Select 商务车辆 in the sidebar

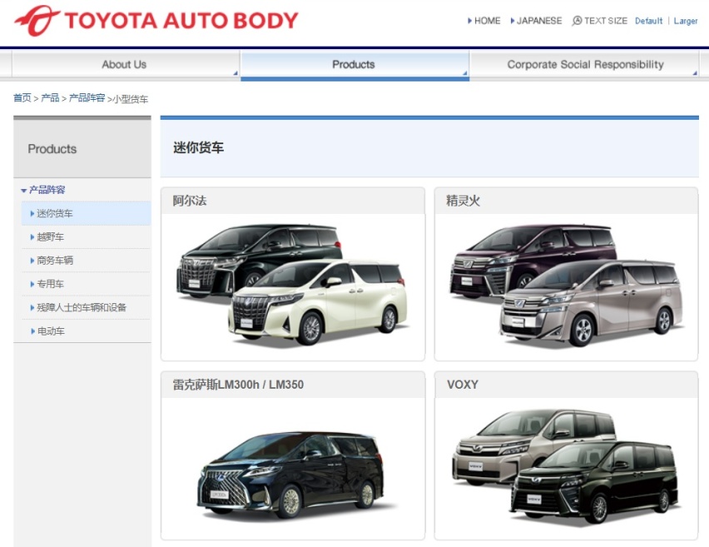(x=86, y=261)
